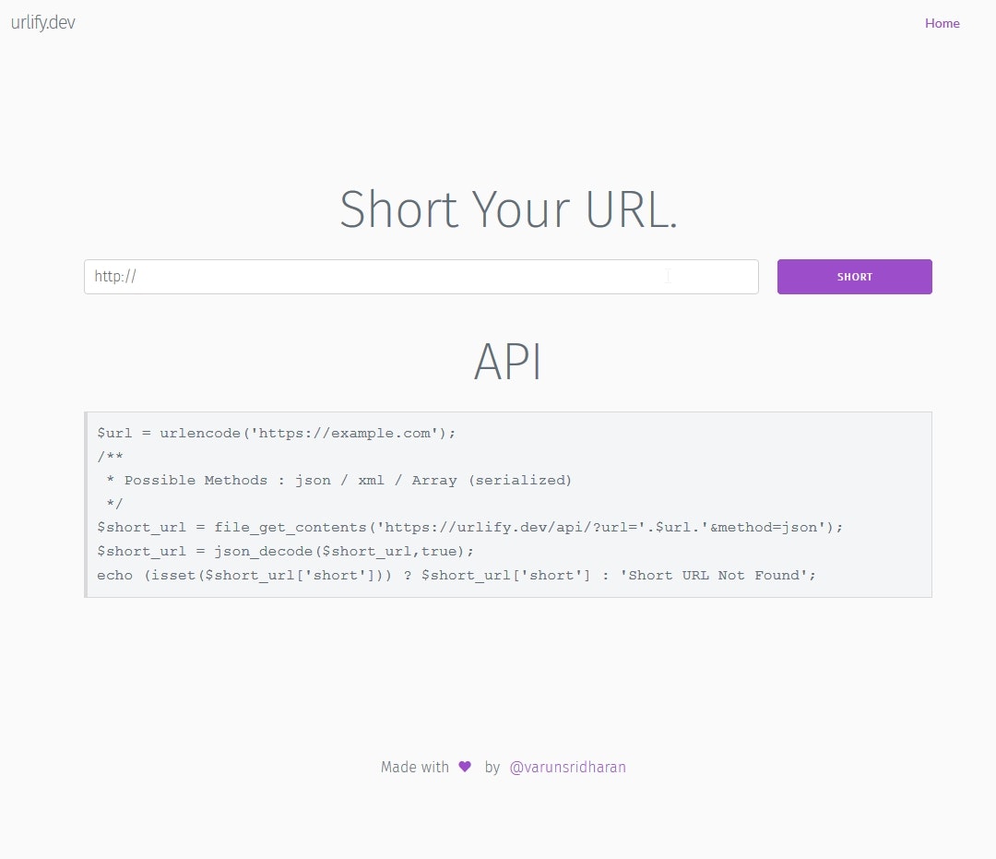Select the urlify.dev logo text
This screenshot has height=859, width=996.
[x=42, y=23]
